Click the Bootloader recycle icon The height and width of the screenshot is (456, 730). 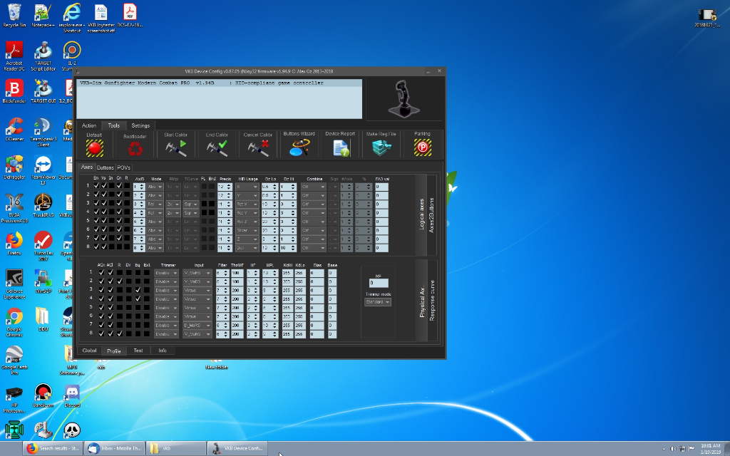135,147
